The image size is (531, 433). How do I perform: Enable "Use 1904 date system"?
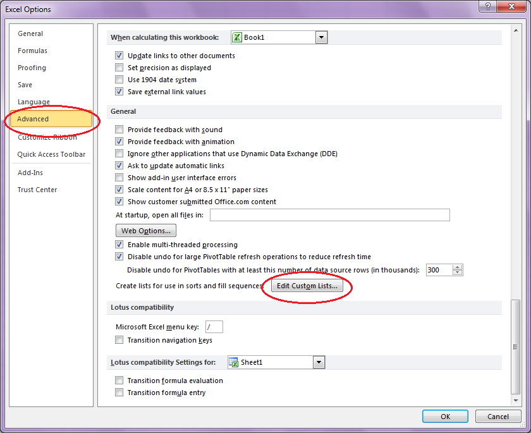point(119,79)
